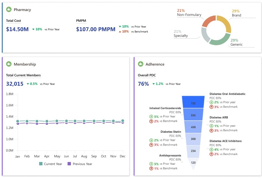Click the 1.8M y-axis label
262x178 pixels.
[x=10, y=94]
